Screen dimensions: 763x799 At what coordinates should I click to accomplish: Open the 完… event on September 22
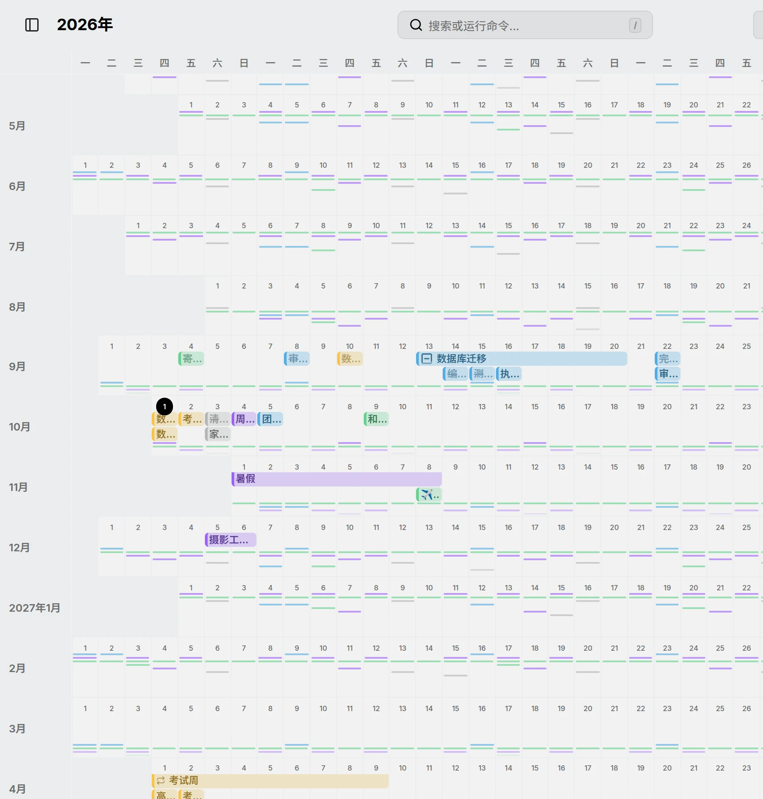[x=668, y=359]
